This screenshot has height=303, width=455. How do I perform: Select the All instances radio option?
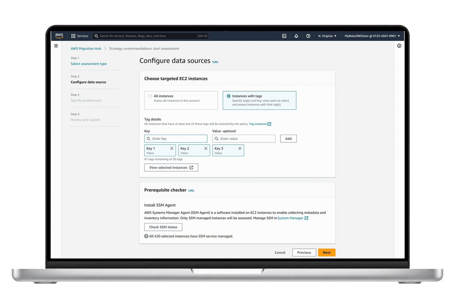pyautogui.click(x=150, y=96)
